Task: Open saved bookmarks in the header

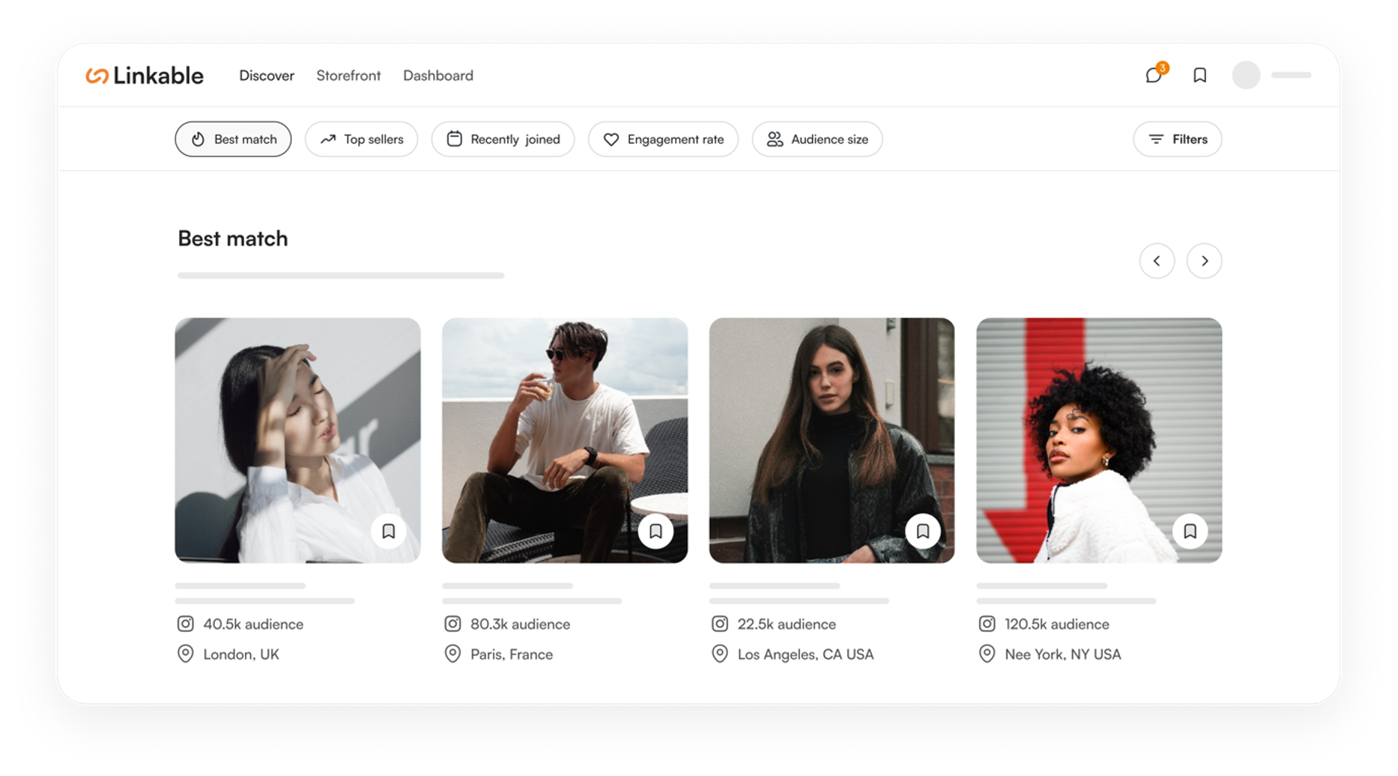Action: tap(1200, 76)
